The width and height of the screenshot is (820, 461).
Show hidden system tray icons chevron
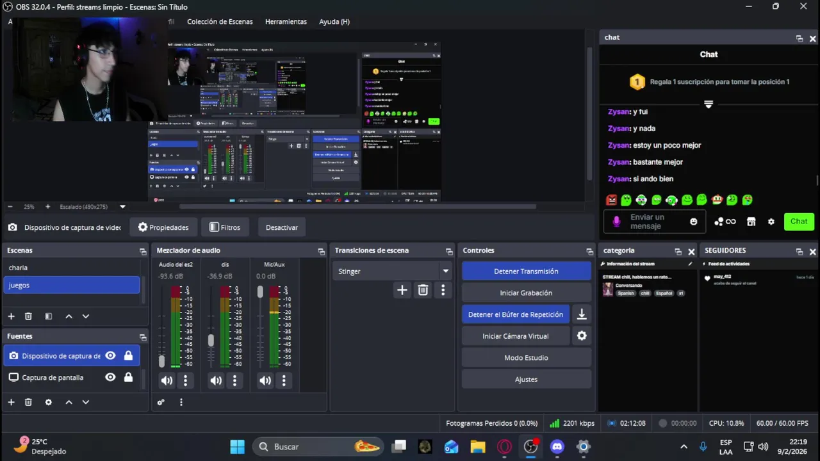[684, 447]
